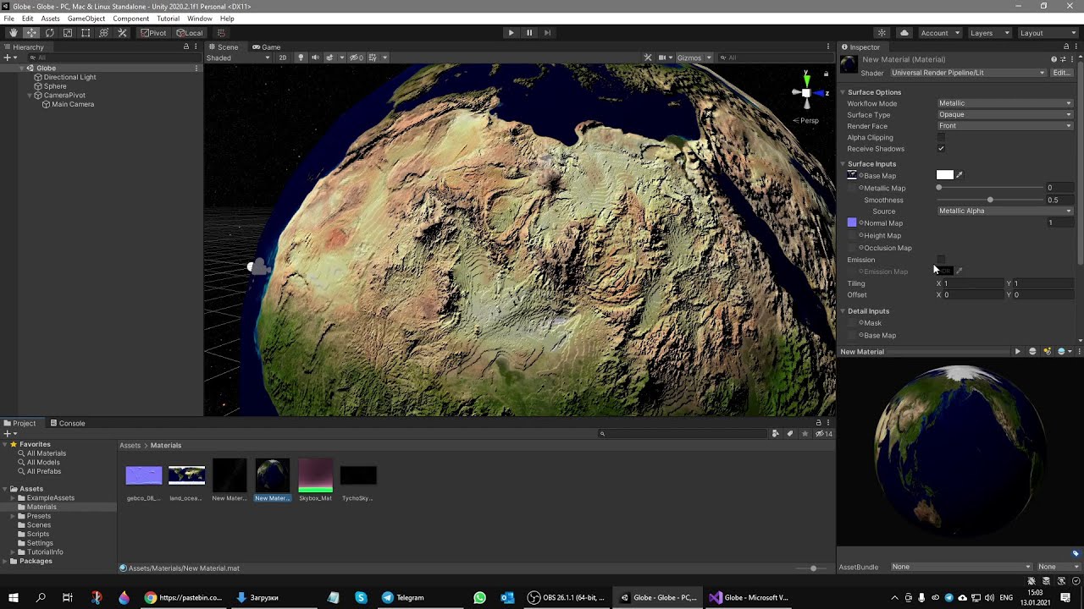Open the GameObject menu
The image size is (1084, 609).
click(86, 19)
